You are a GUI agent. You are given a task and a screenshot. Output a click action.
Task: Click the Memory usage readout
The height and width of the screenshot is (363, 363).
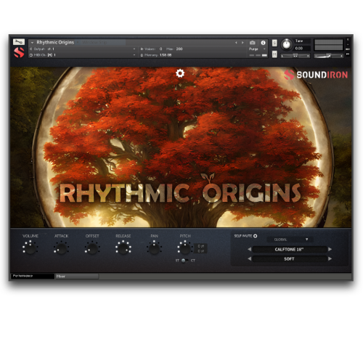point(156,55)
